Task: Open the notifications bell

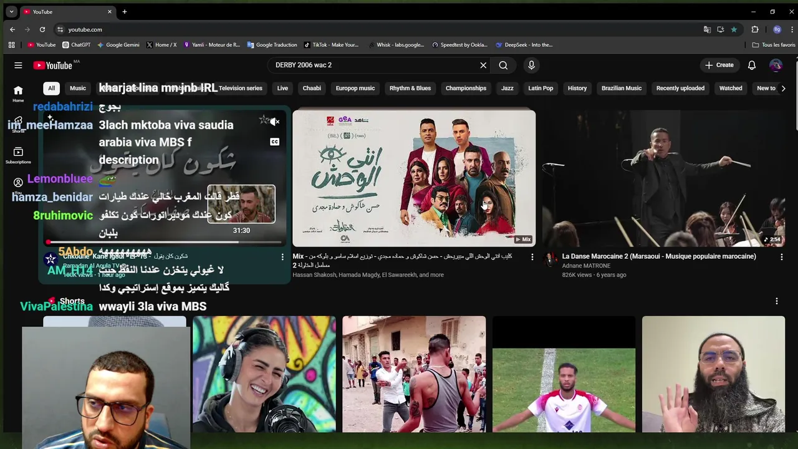Action: click(x=752, y=65)
